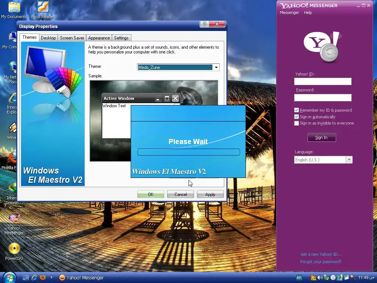Screen dimensions: 377x283
Task: Toggle Remember my ID & password
Action: pyautogui.click(x=296, y=110)
